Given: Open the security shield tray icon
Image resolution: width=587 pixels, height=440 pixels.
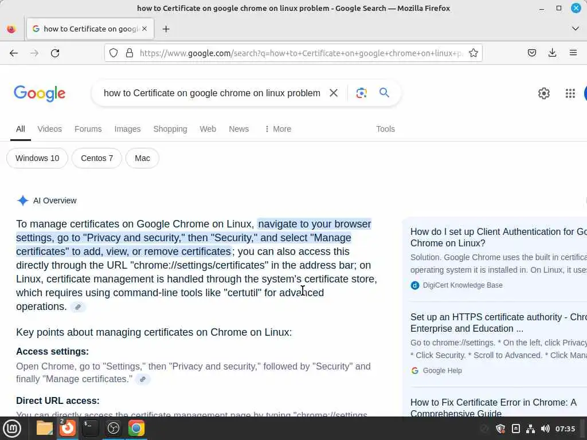Looking at the screenshot, I should tap(500, 429).
